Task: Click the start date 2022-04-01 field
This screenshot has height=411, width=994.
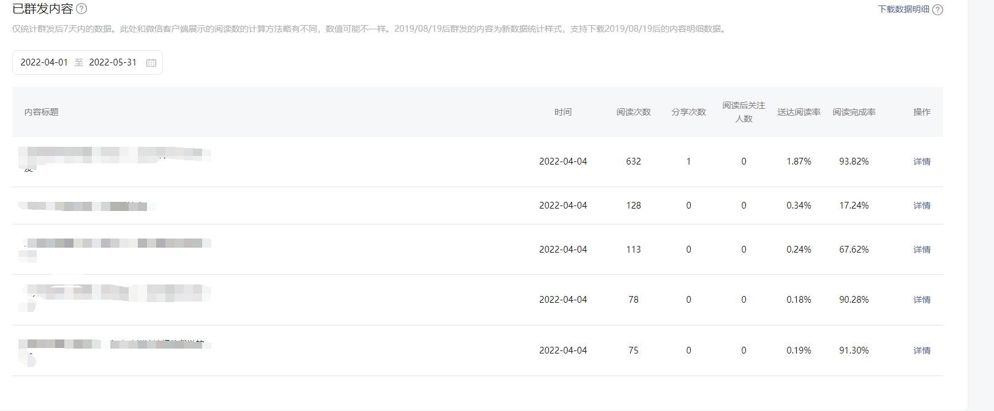Action: [44, 62]
